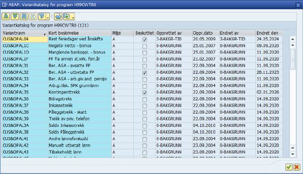303x174 pixels.
Task: Click the greyed Find next binoculars icon
Action: pos(33,17)
